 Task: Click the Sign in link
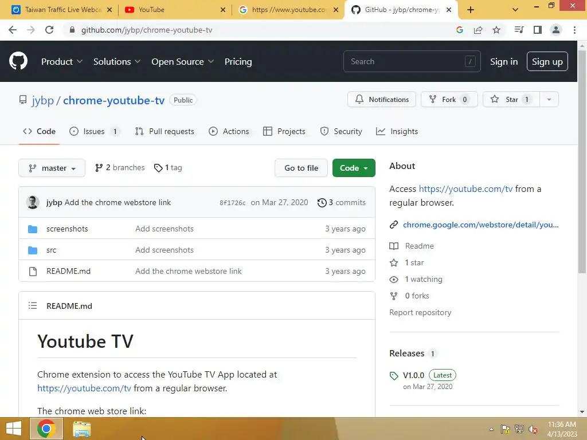point(504,61)
